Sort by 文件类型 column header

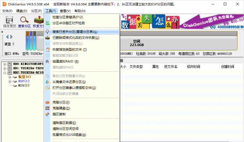point(136,67)
